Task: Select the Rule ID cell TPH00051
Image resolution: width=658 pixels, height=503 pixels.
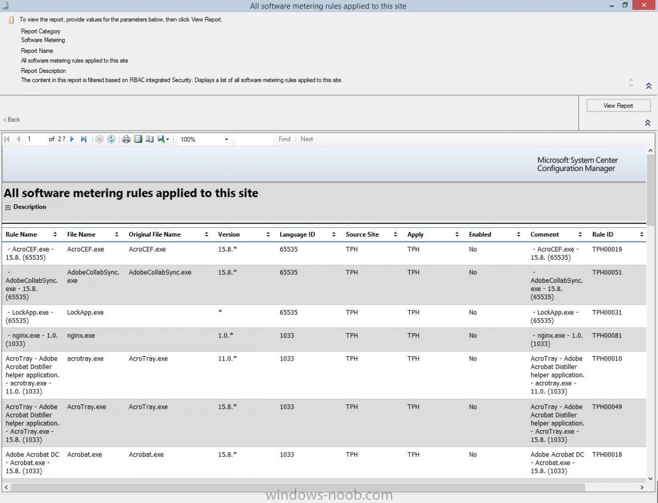Action: [x=607, y=272]
